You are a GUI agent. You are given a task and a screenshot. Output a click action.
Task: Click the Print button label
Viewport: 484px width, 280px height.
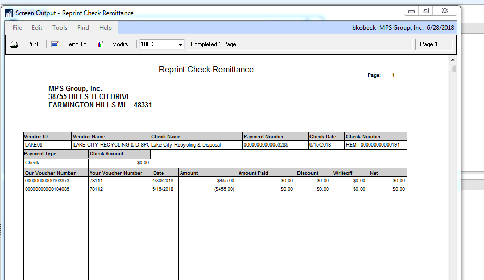pyautogui.click(x=33, y=44)
